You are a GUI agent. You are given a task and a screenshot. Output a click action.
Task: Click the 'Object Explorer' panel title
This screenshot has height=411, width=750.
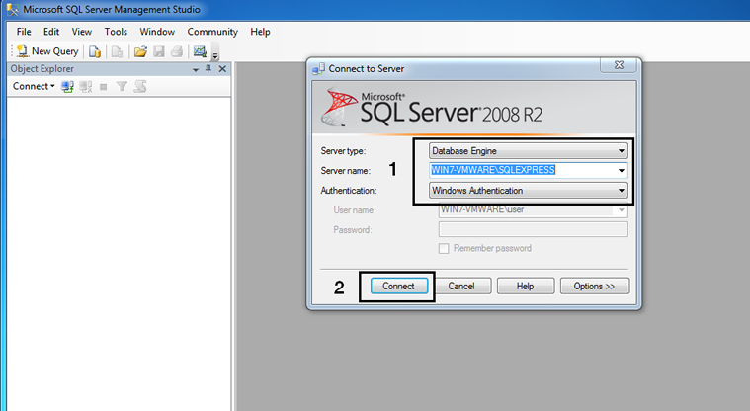42,69
